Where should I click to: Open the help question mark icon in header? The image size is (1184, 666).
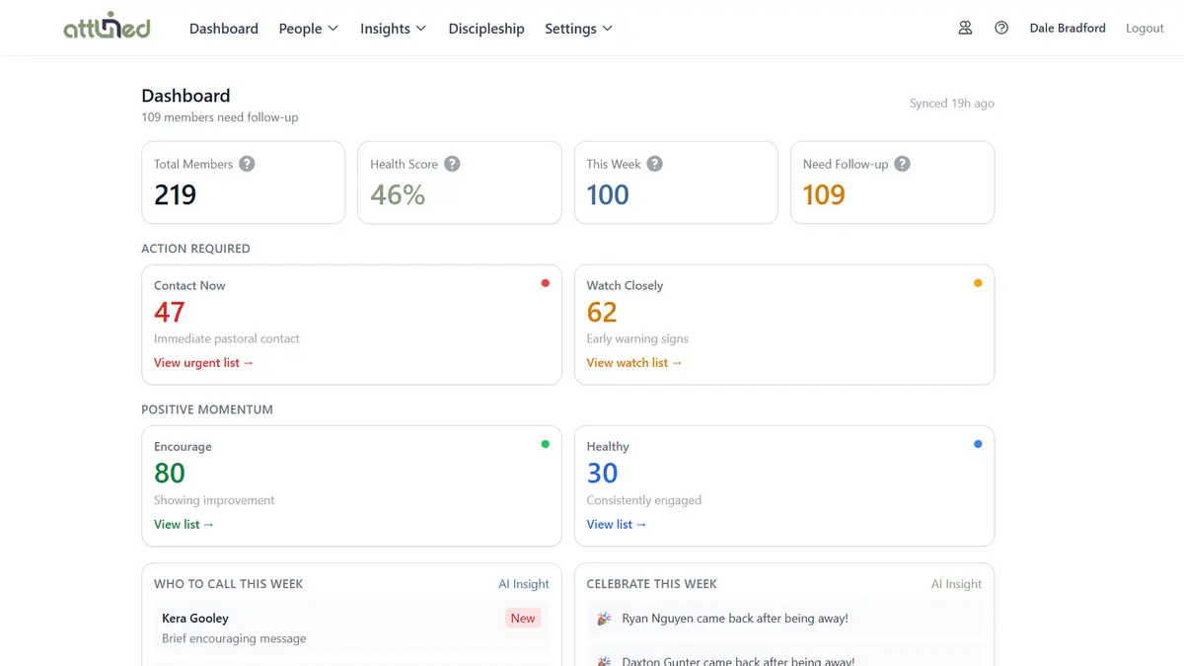click(1001, 29)
